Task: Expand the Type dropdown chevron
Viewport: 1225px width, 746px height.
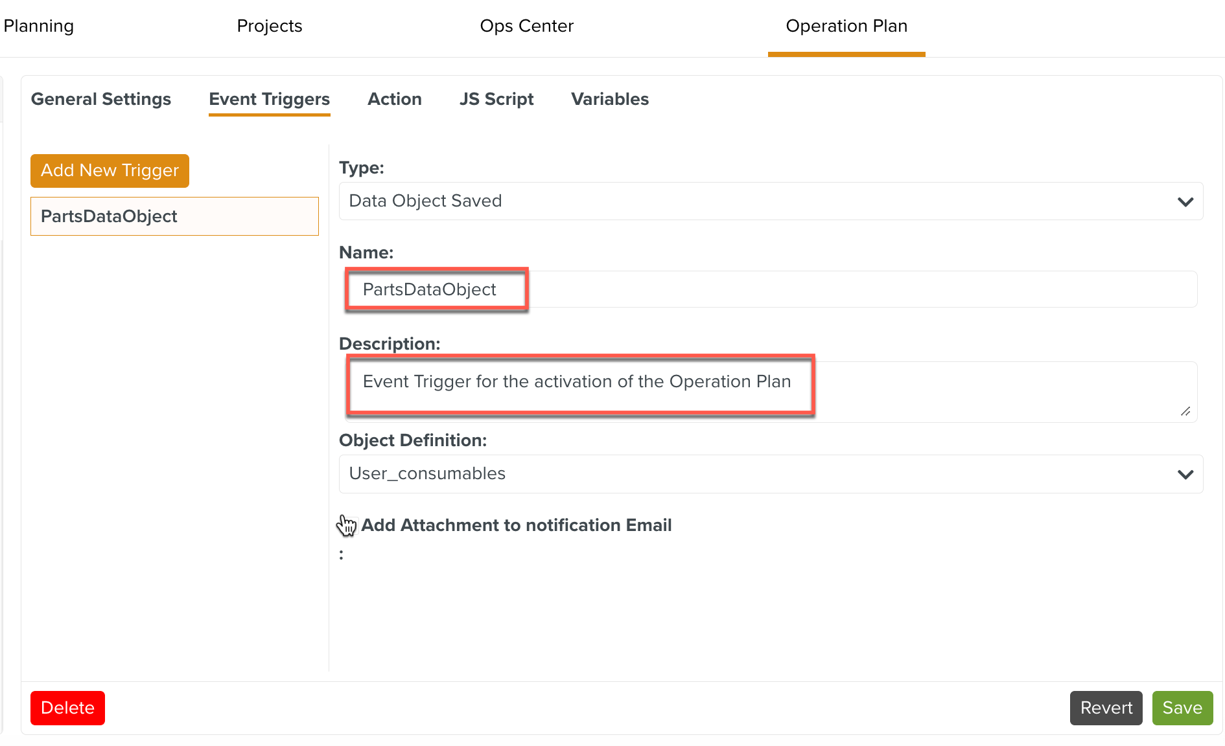Action: click(x=1185, y=201)
